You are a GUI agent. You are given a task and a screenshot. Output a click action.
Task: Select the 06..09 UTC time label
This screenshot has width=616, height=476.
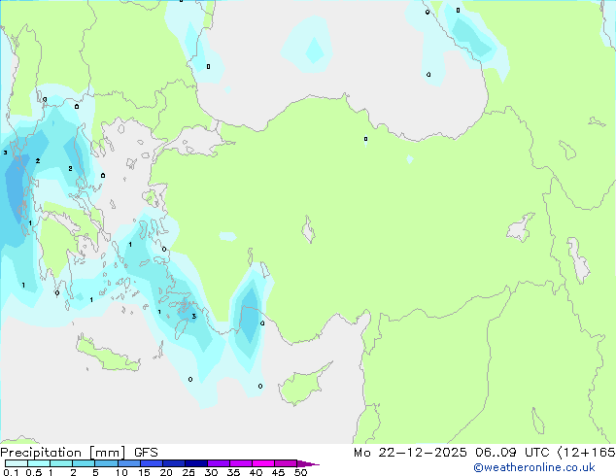(512, 453)
